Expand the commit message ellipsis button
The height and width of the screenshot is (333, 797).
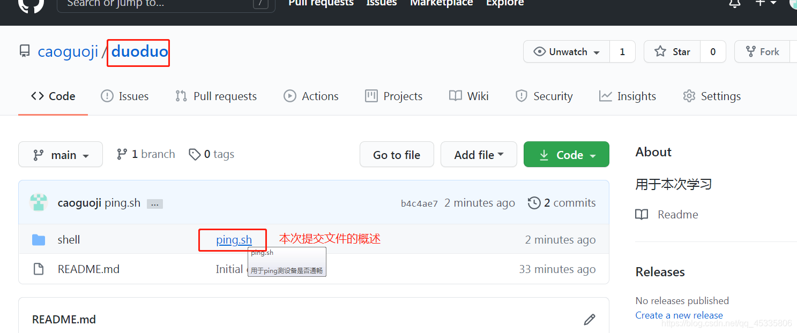155,204
